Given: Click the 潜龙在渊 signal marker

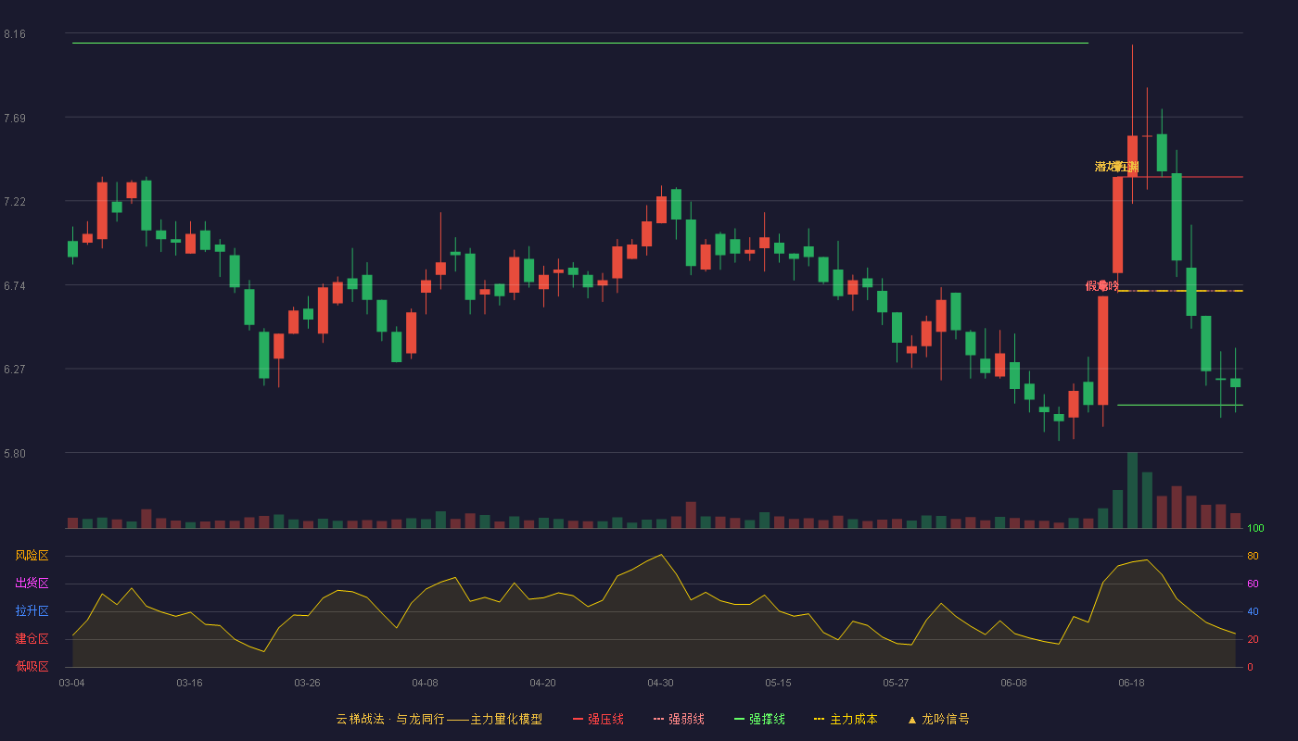Looking at the screenshot, I should pos(1116,167).
